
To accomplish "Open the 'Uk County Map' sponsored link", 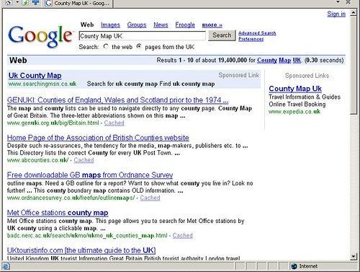I will [35, 76].
